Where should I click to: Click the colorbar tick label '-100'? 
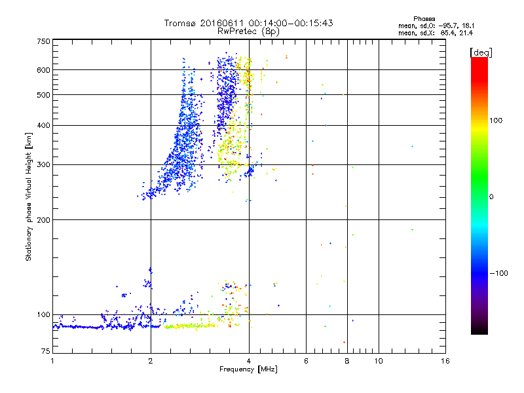tap(498, 273)
